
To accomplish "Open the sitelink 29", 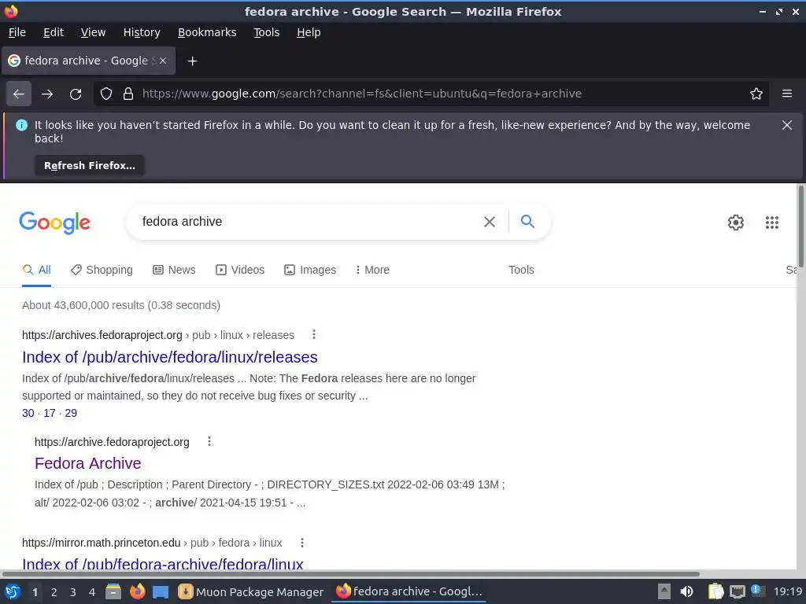I will (71, 414).
